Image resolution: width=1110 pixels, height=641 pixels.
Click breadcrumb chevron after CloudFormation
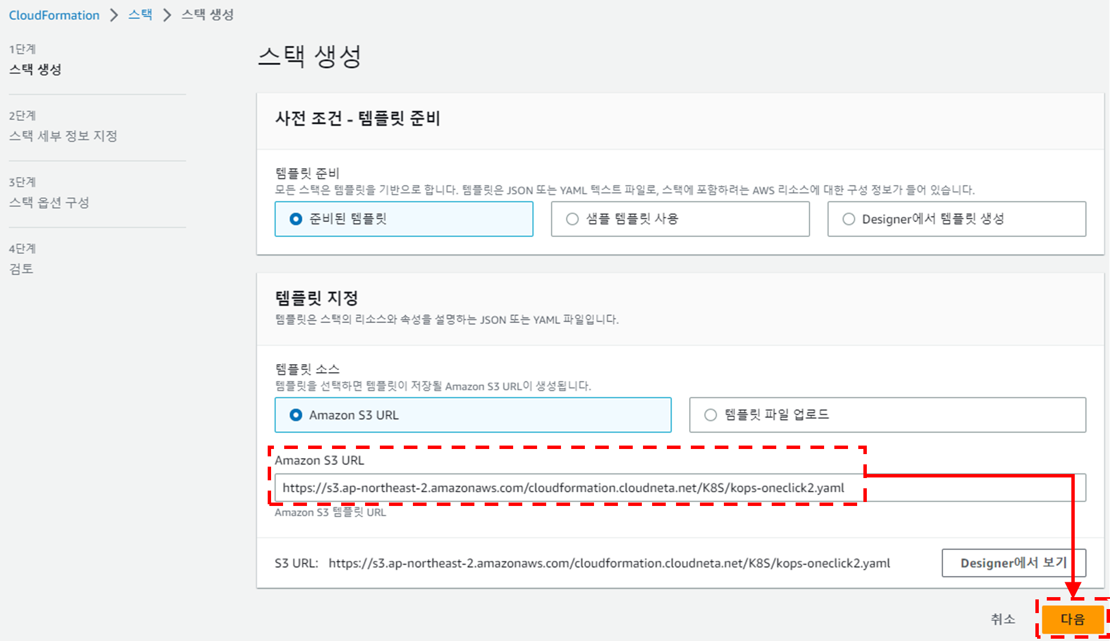point(114,15)
